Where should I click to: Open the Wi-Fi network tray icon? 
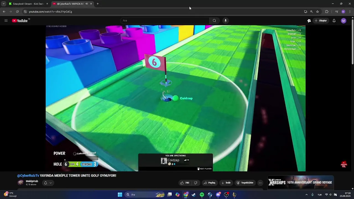point(326,195)
